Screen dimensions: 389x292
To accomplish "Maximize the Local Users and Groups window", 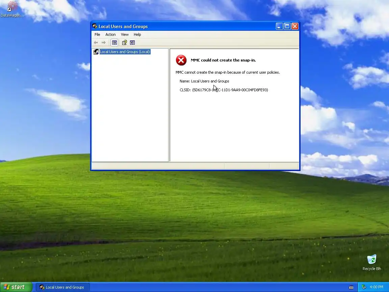I will click(x=287, y=26).
